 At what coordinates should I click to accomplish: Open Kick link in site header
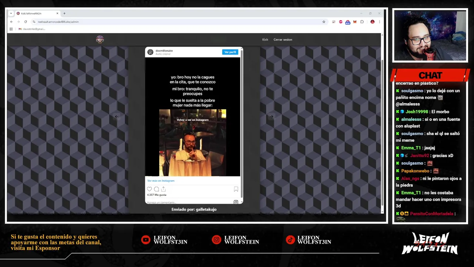(265, 40)
